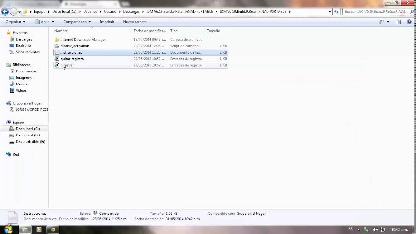Click the help question mark icon
Screen dimensions: 416x234
click(409, 22)
